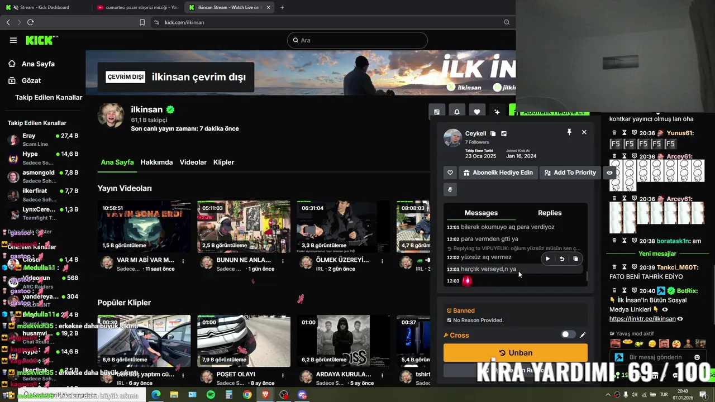This screenshot has width=715, height=402.
Task: Edit the Cross setting with pencil icon
Action: pos(583,335)
